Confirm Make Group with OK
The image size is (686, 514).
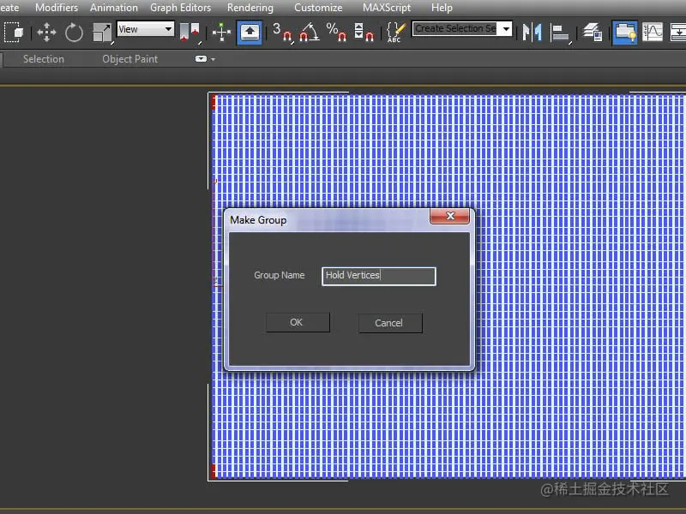[298, 323]
